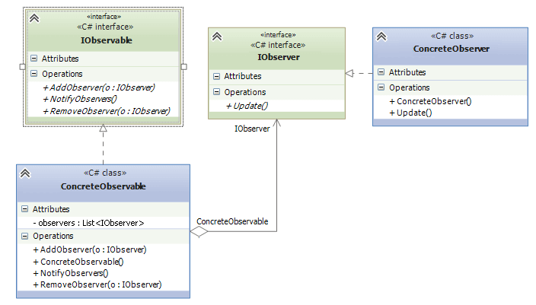Select the aggregation diamond on ConcreteObservable
The width and height of the screenshot is (536, 305).
[x=198, y=233]
